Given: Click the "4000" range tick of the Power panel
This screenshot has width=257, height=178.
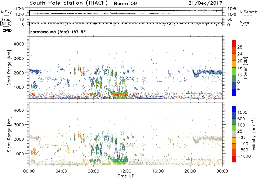Looking at the screenshot, I should 19,44.
